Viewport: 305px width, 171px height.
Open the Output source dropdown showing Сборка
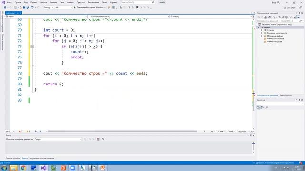click(x=58, y=139)
